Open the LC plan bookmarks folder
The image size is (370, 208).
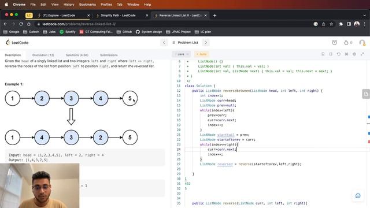pos(203,32)
